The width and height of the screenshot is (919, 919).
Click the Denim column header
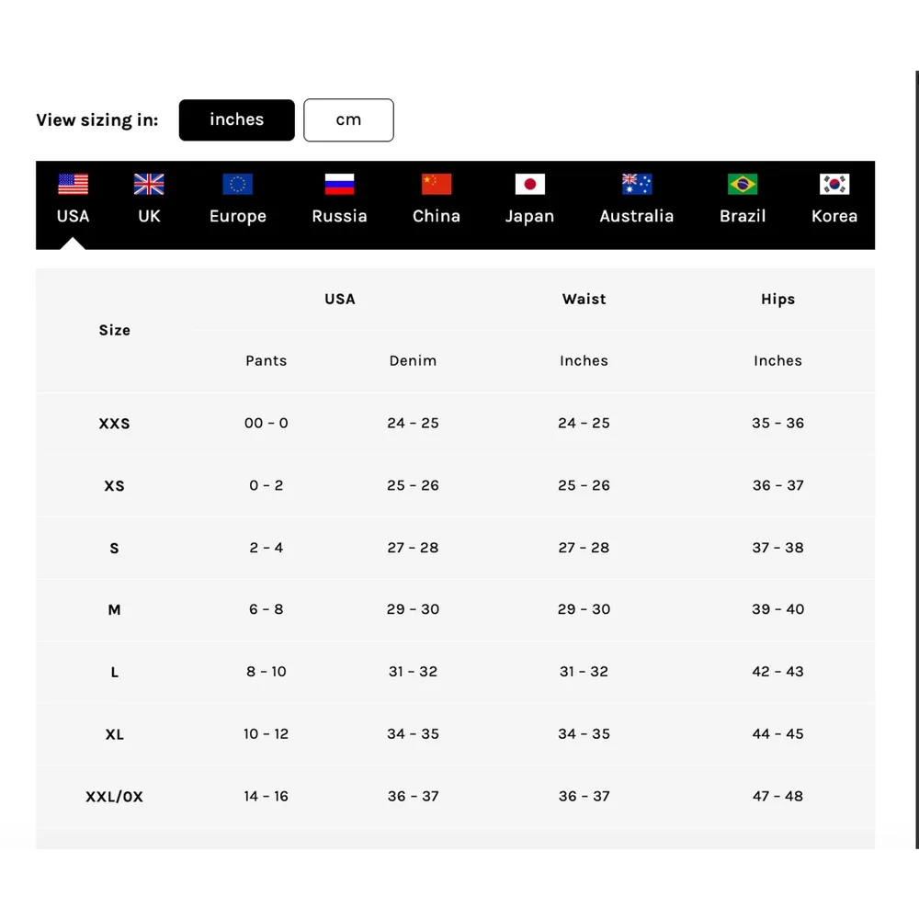(413, 361)
